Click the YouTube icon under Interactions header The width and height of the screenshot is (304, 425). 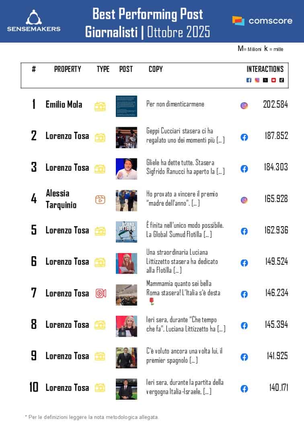pyautogui.click(x=273, y=80)
